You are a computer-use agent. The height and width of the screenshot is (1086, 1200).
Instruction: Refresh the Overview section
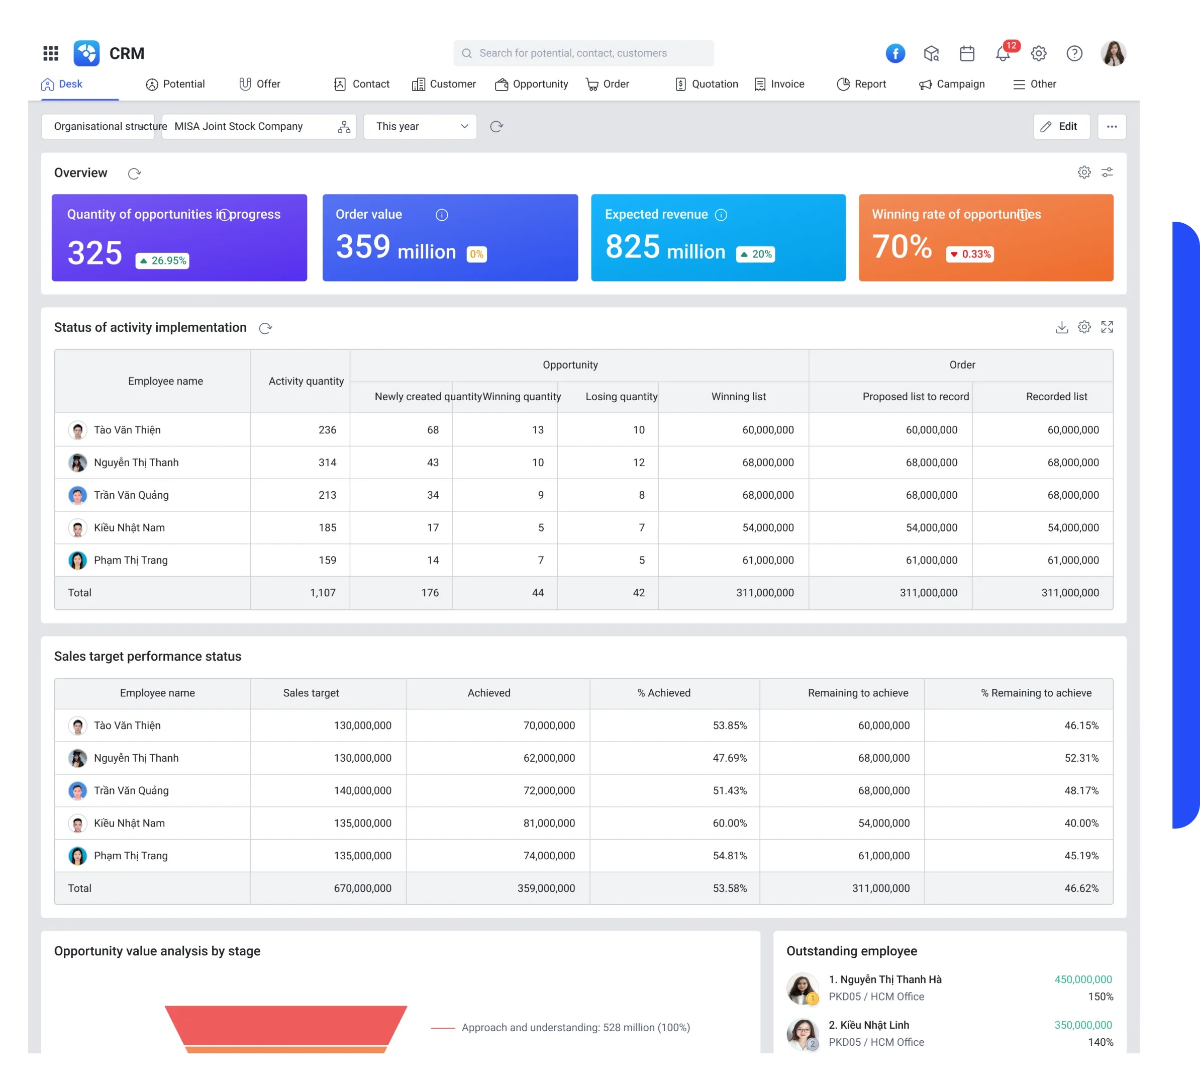[x=135, y=173]
